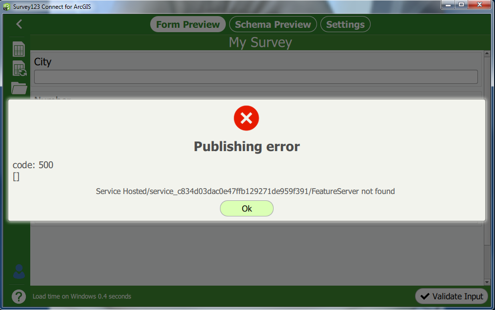Click the red error X icon
The image size is (495, 310).
pyautogui.click(x=246, y=118)
